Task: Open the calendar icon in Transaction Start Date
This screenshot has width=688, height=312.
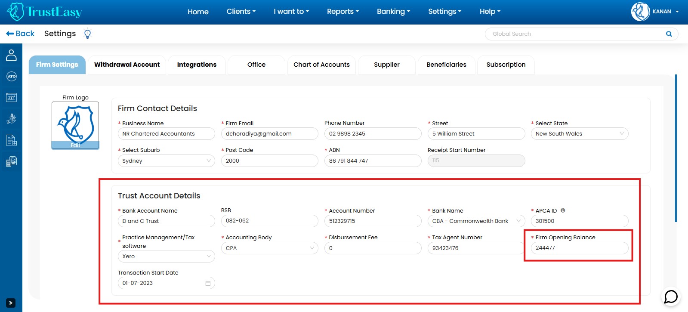Action: pyautogui.click(x=208, y=283)
